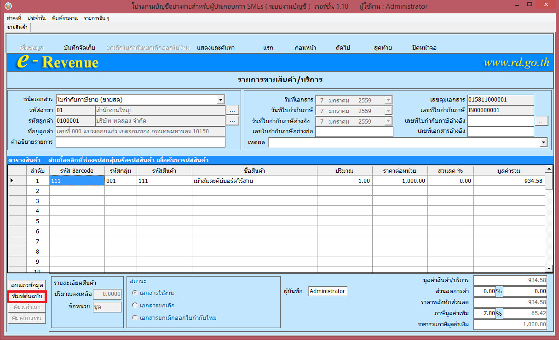Go to next record with ถัดไป
This screenshot has width=559, height=340.
tap(343, 48)
